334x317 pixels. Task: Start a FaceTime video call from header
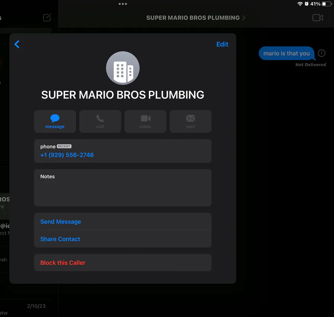(318, 18)
